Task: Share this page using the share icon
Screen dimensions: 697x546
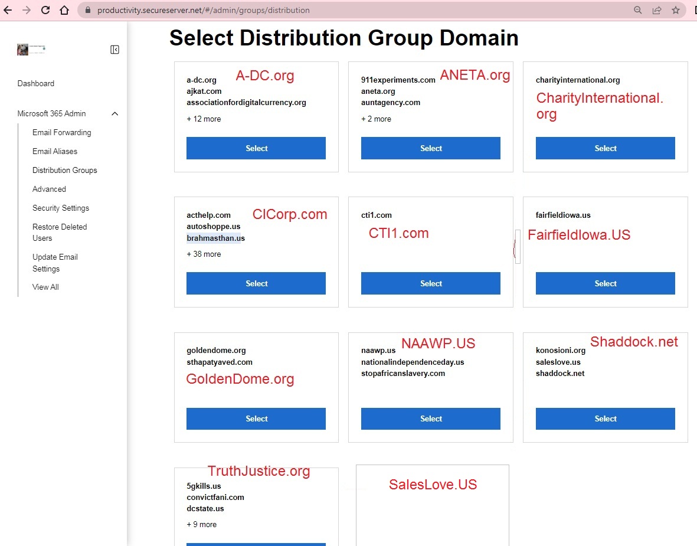Action: click(x=657, y=10)
